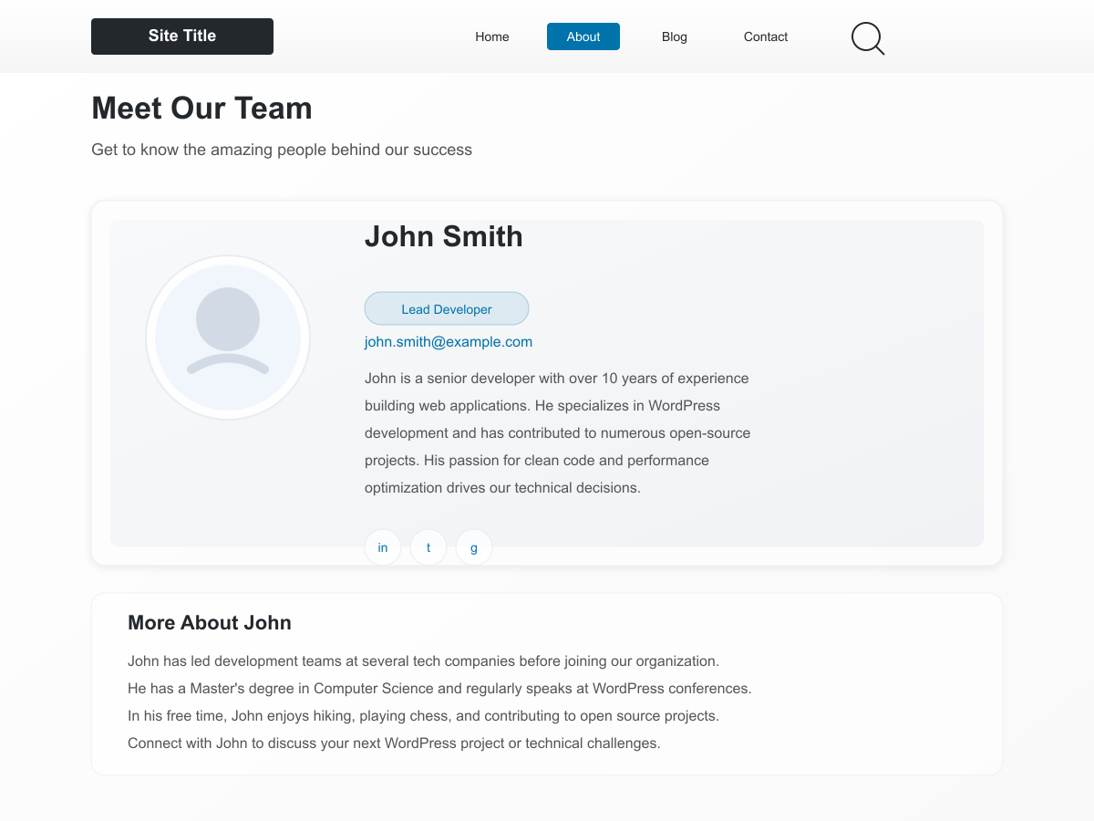Click the line about hiking and playing chess
This screenshot has width=1094, height=821.
click(423, 716)
